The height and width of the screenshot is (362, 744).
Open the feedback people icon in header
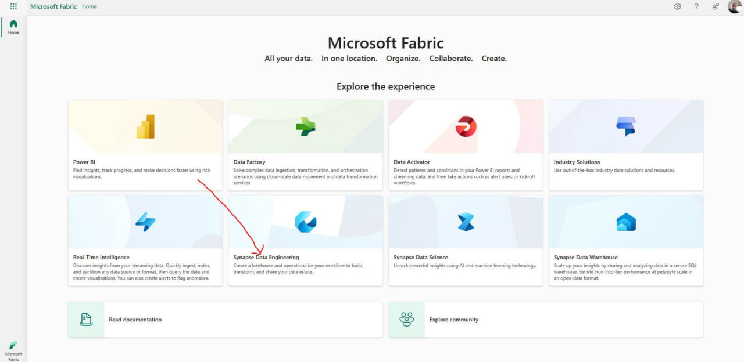click(716, 6)
